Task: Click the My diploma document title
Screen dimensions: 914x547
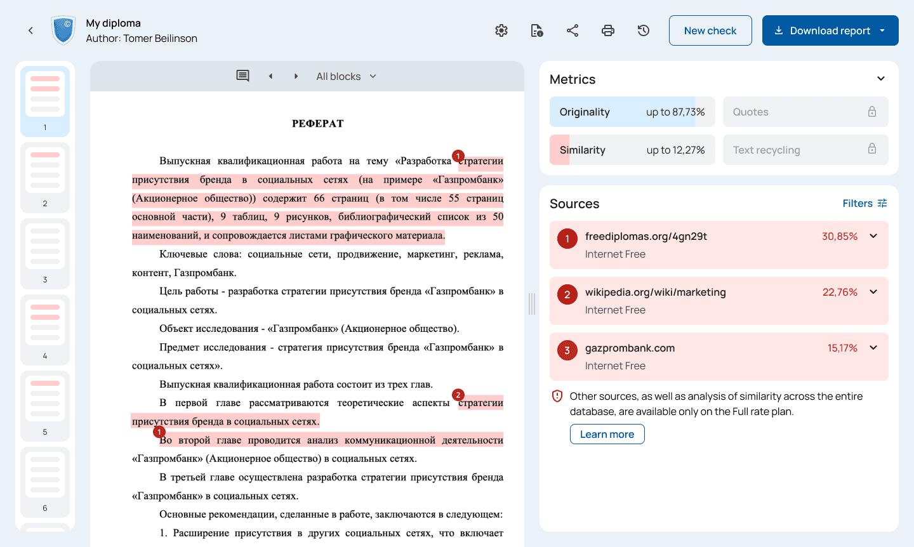Action: 114,23
